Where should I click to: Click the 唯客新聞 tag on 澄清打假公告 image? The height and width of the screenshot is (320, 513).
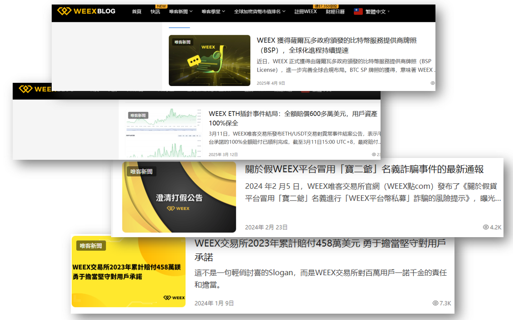coord(142,172)
